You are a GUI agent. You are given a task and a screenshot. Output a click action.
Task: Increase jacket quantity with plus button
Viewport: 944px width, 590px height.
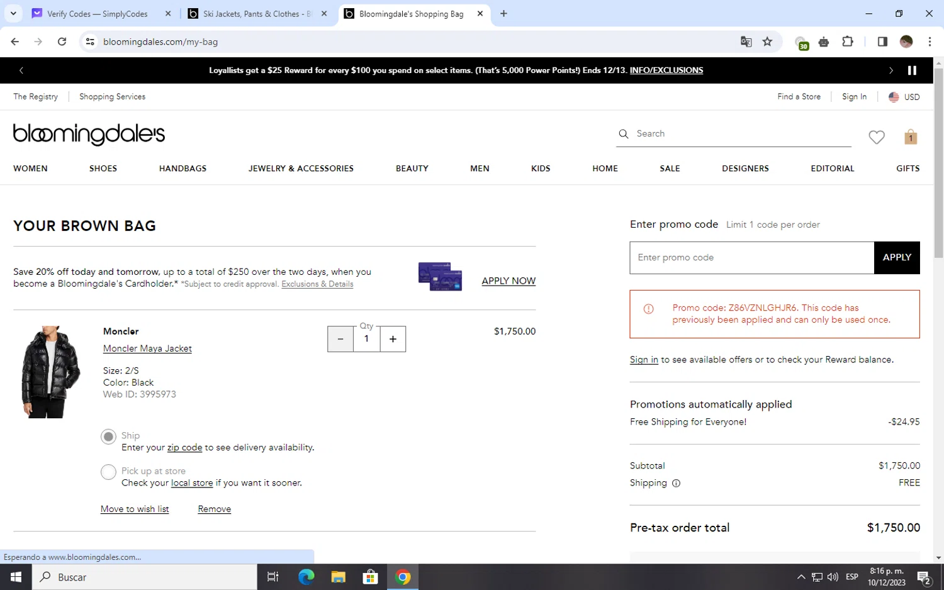[x=393, y=339]
